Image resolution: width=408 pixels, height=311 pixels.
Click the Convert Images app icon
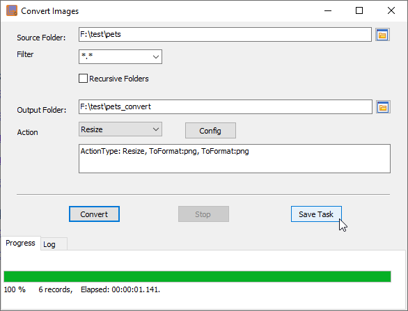click(x=12, y=10)
